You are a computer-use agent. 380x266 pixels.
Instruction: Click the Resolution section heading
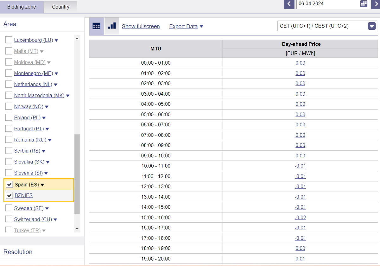click(18, 252)
